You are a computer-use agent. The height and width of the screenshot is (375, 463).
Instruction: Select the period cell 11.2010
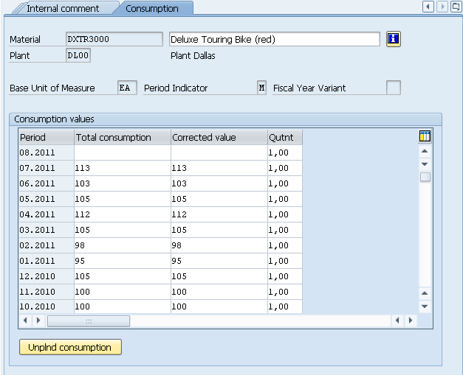point(46,292)
